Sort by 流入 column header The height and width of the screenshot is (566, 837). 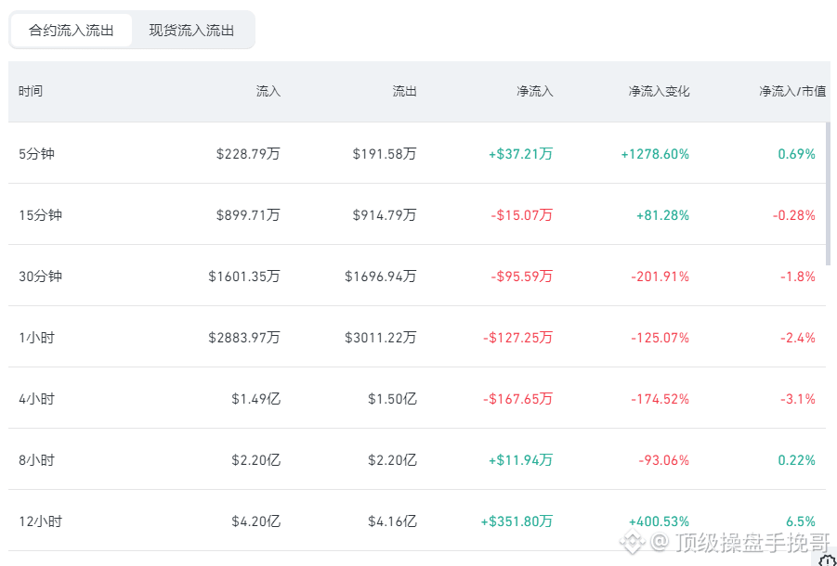268,91
